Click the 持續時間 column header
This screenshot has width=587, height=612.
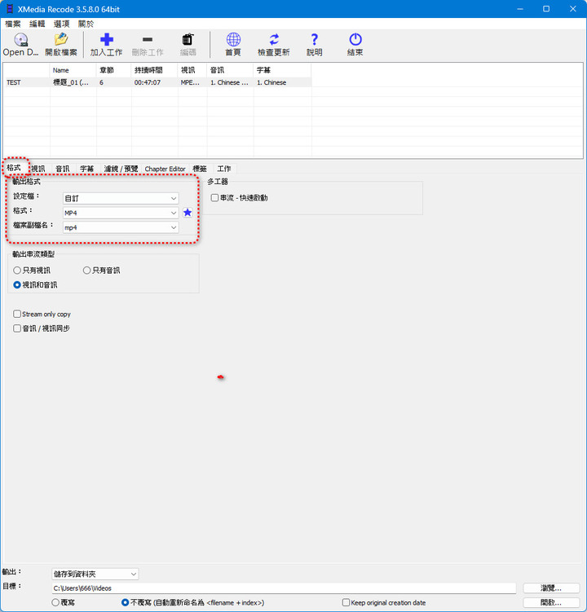click(155, 70)
